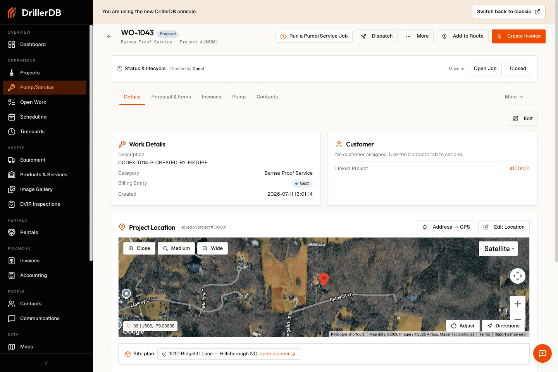The height and width of the screenshot is (372, 558).
Task: Click the map Directions button
Action: (x=503, y=326)
